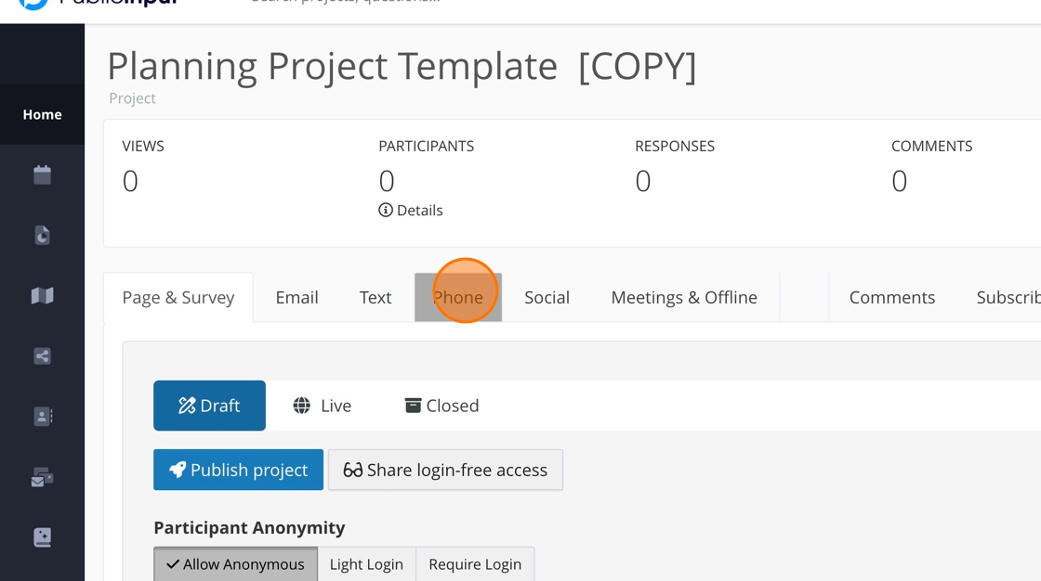Select Require Login anonymity option
The height and width of the screenshot is (581, 1041).
tap(475, 564)
